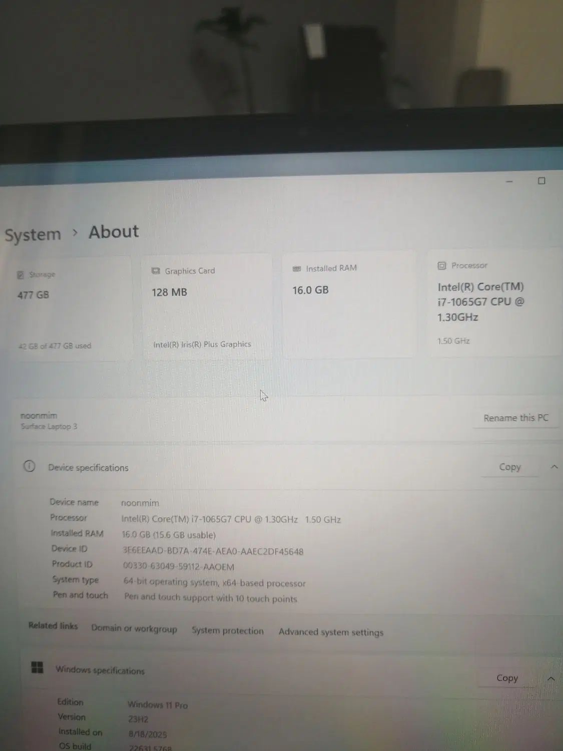Open the Installed RAM 16.0 GB card

click(349, 304)
